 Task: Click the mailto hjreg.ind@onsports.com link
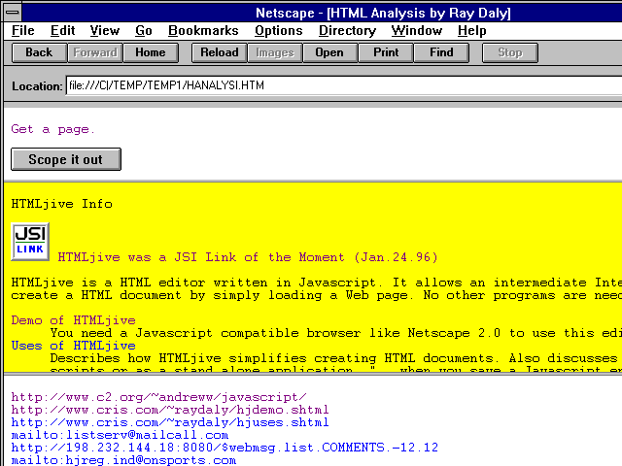pyautogui.click(x=123, y=460)
